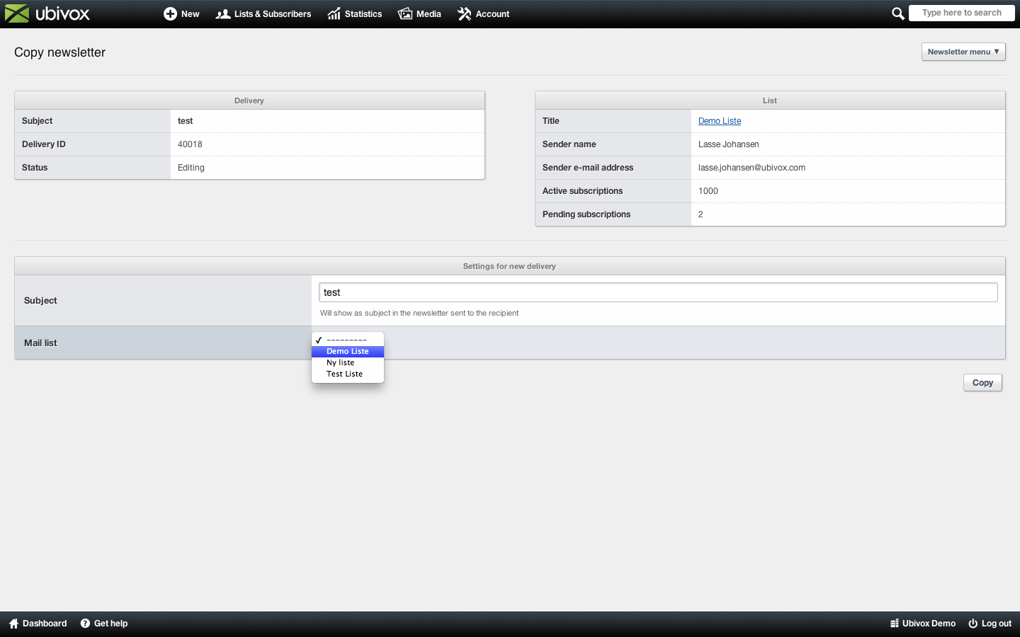Click the people icon for Lists & Subscribers
1020x637 pixels.
(223, 14)
